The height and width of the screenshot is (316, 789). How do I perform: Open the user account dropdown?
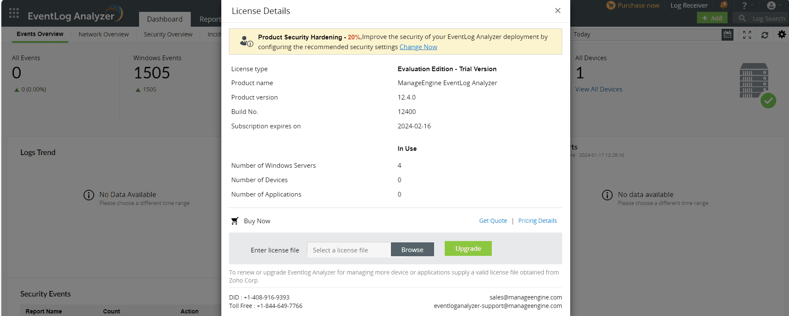772,6
